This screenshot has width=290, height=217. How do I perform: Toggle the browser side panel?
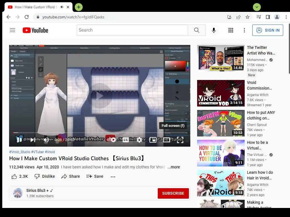tap(268, 17)
